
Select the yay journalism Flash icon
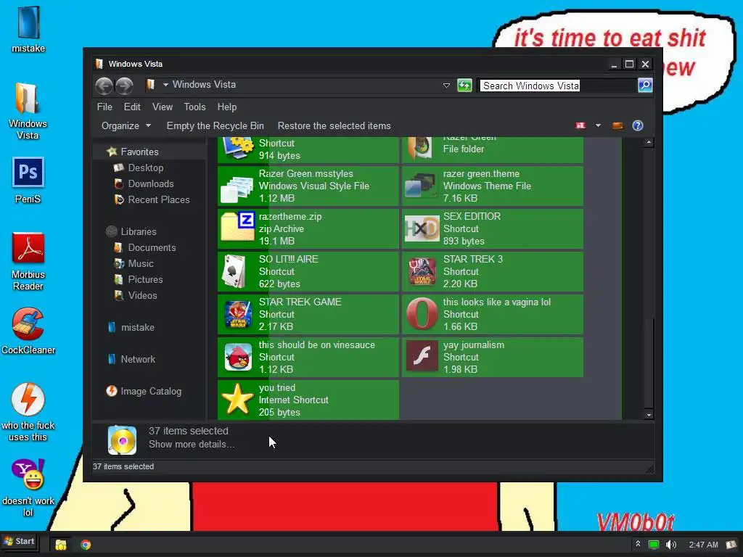(422, 356)
